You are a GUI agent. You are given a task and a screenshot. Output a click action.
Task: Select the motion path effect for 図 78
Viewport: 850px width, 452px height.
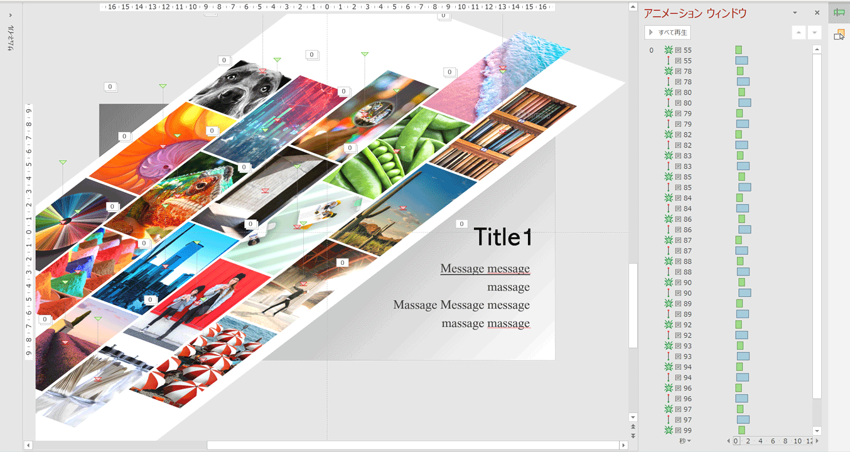669,82
